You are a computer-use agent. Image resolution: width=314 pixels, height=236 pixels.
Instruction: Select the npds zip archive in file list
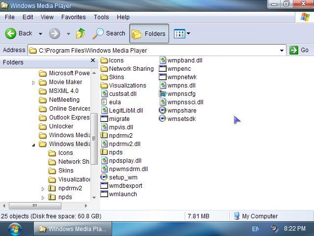tap(112, 152)
